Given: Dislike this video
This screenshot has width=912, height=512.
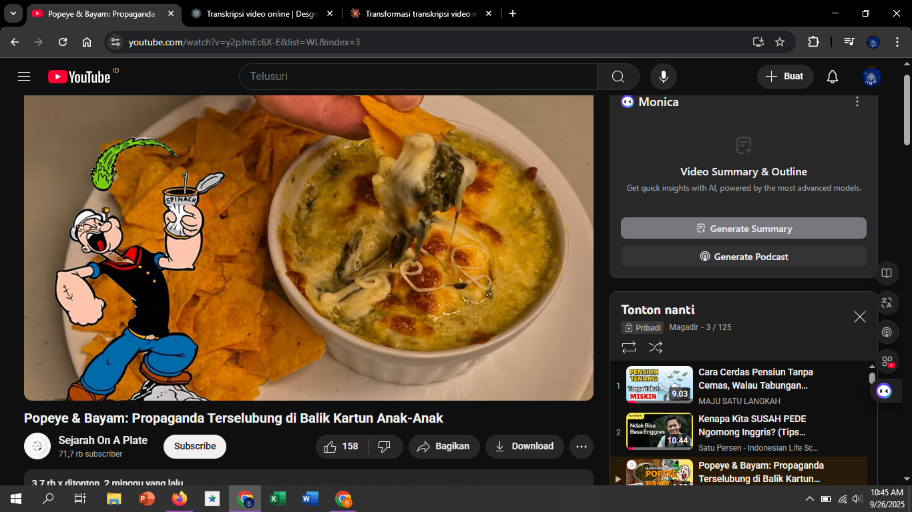Looking at the screenshot, I should (x=385, y=447).
